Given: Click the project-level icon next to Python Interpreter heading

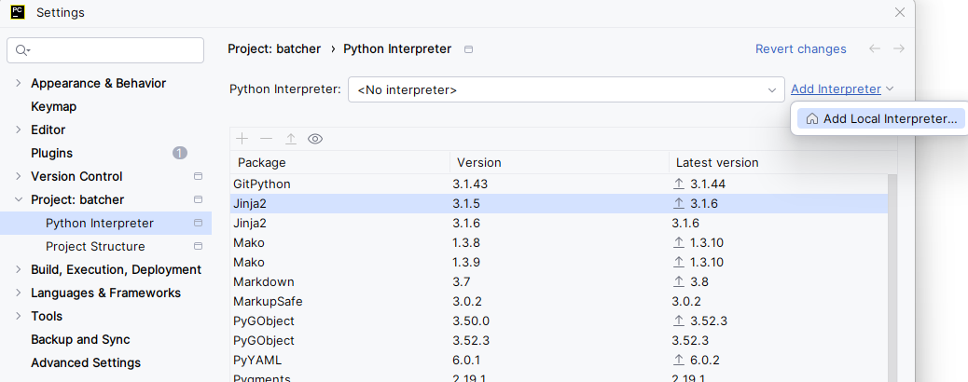Looking at the screenshot, I should coord(468,49).
